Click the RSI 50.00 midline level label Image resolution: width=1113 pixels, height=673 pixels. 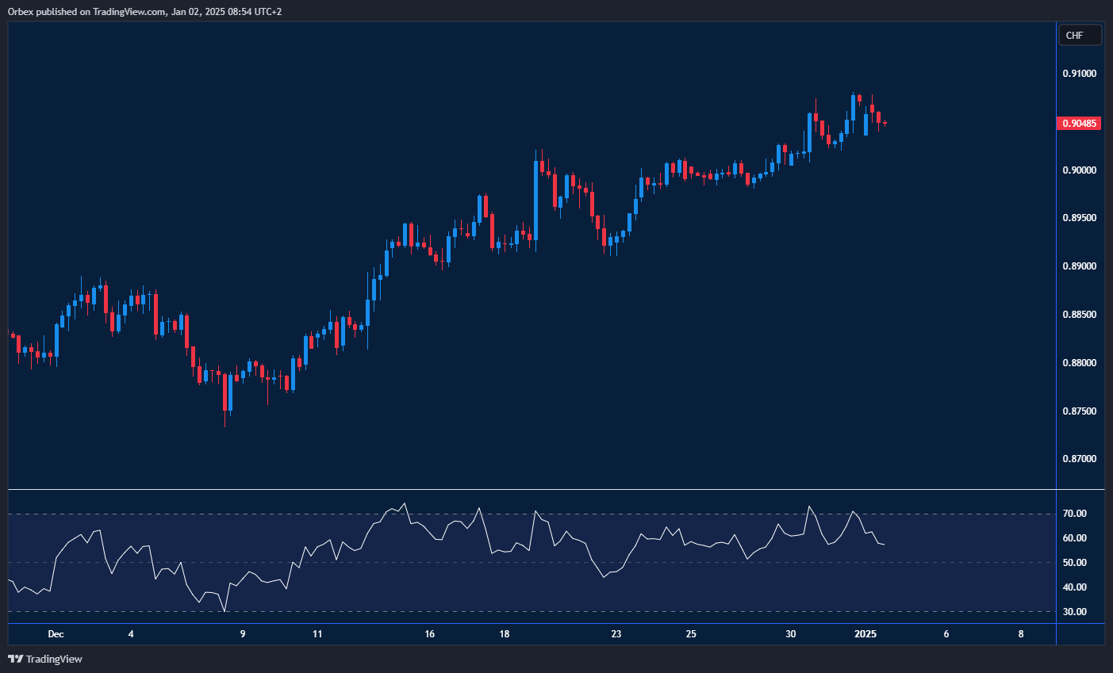1075,563
